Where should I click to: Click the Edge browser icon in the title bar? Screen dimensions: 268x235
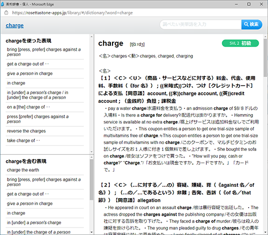(3, 4)
